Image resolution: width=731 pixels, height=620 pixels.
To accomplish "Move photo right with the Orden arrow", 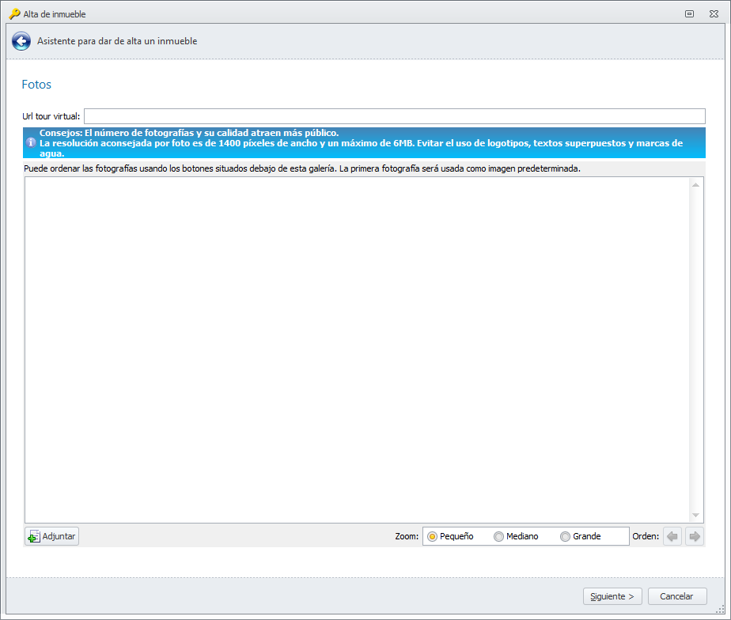I will click(x=694, y=536).
